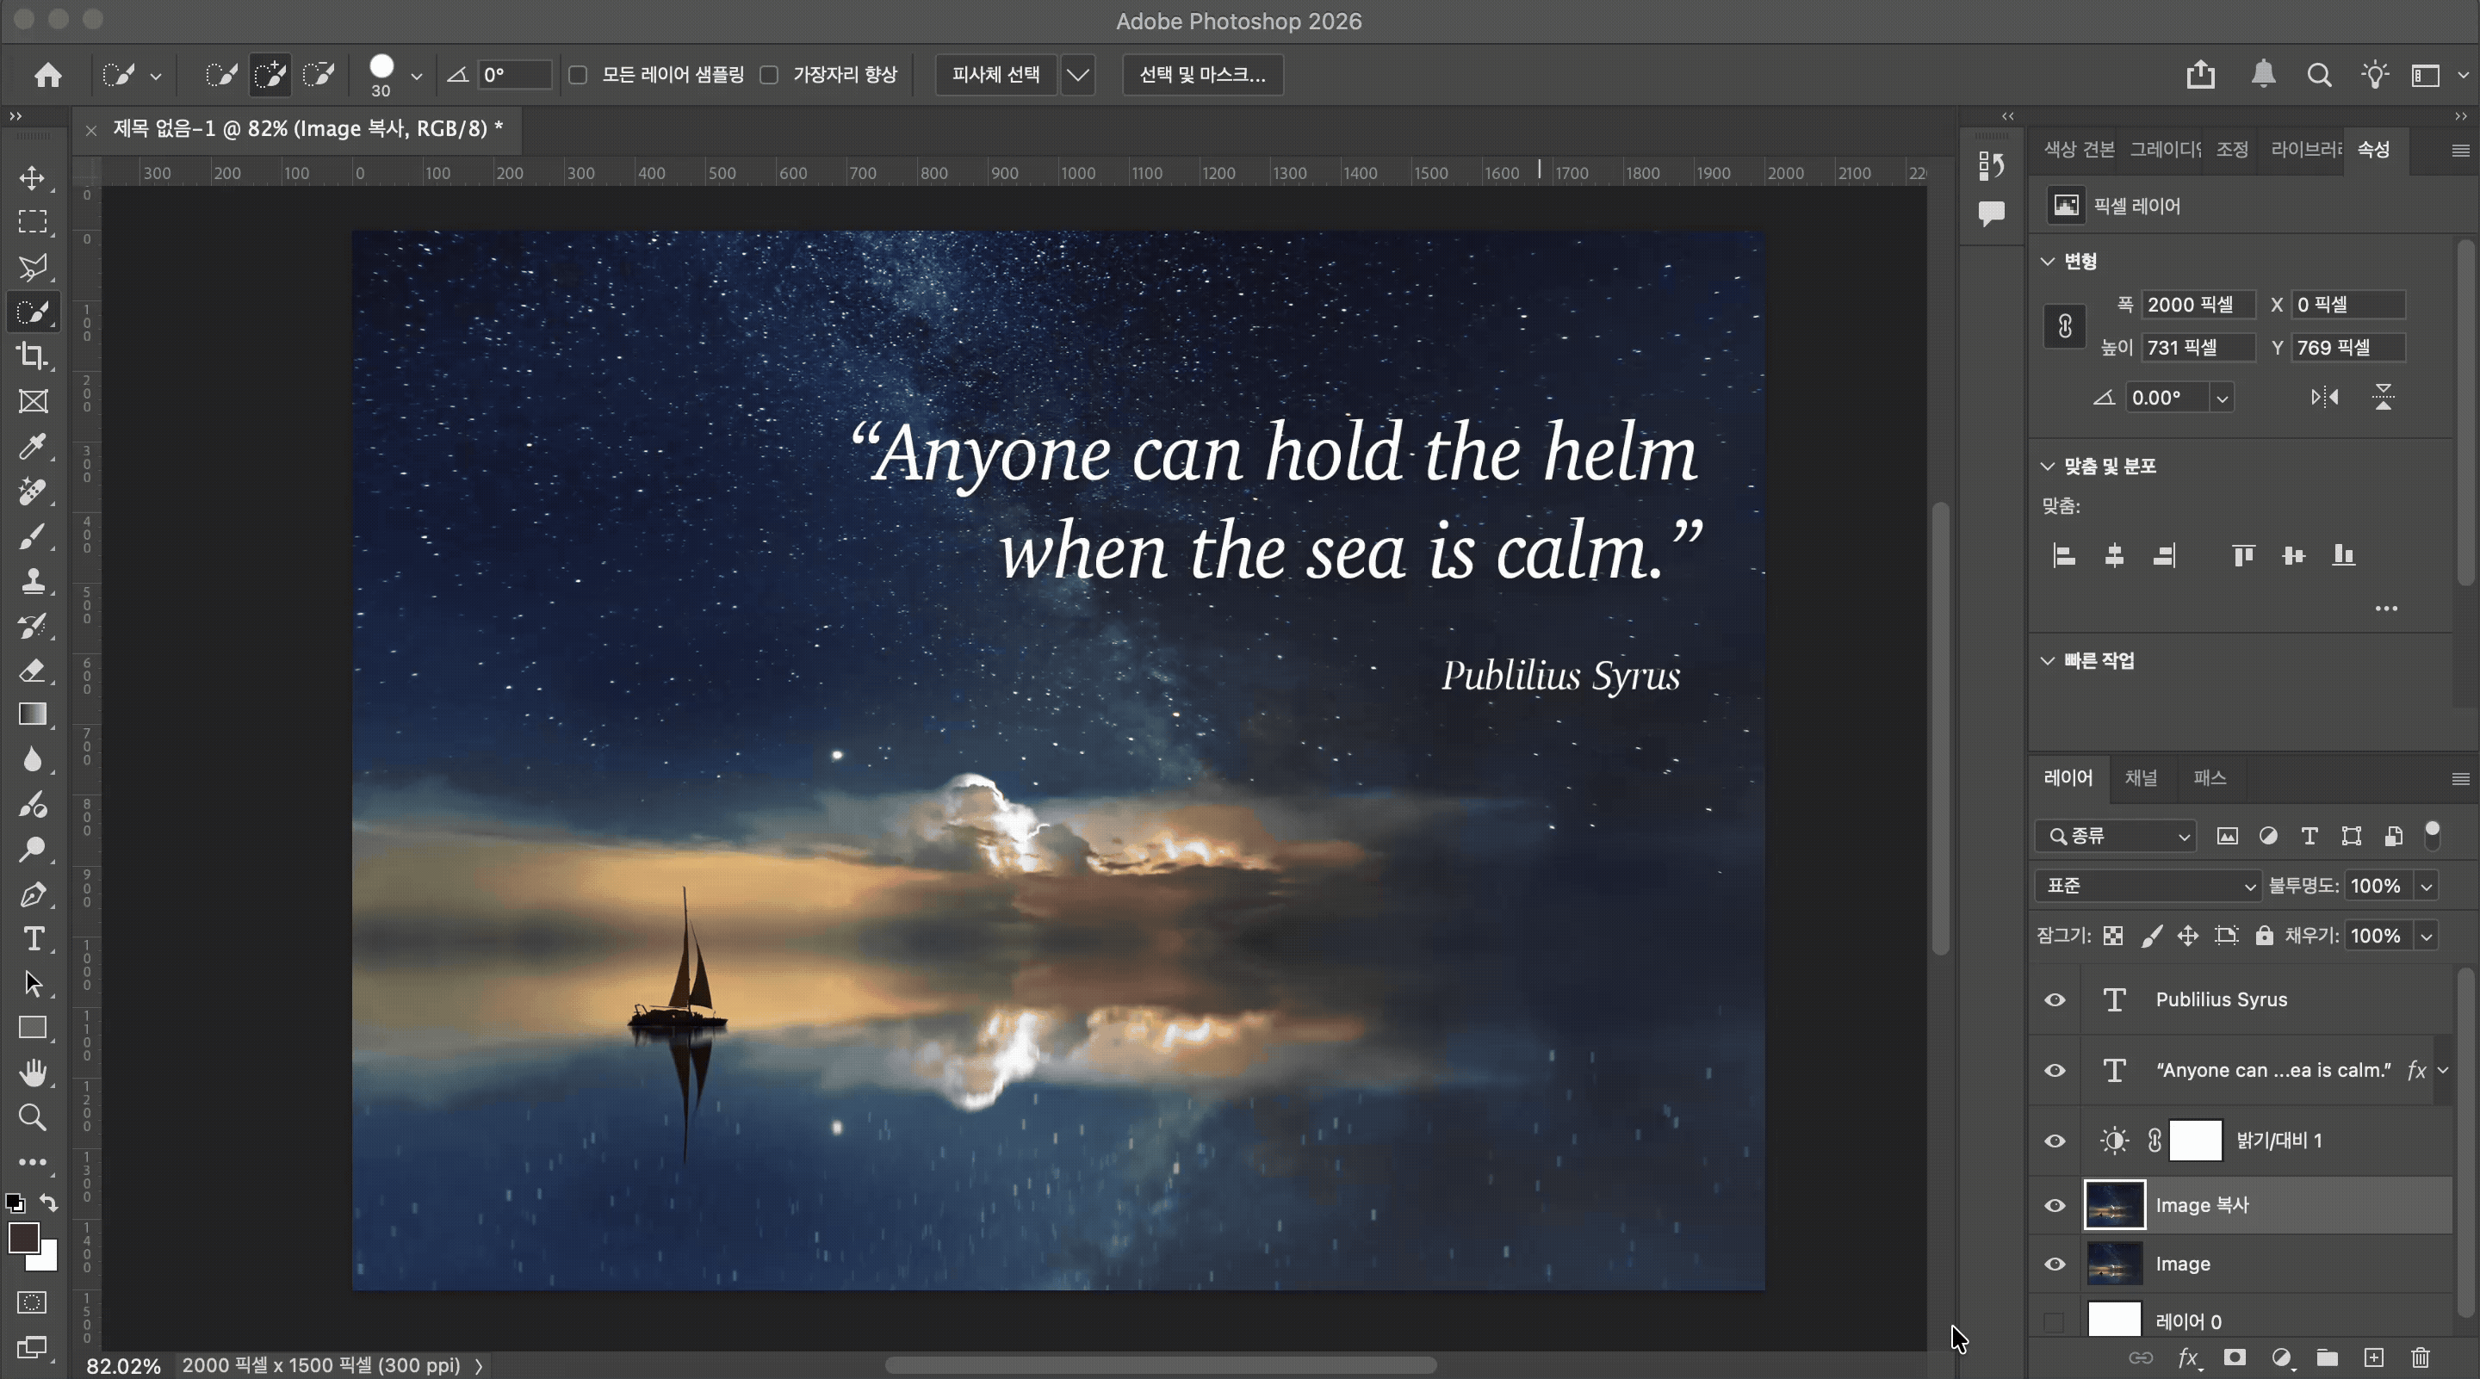Click the 선택 및 마스크... button

coord(1202,75)
